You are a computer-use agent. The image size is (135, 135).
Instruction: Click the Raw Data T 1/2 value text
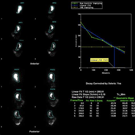[88, 97]
